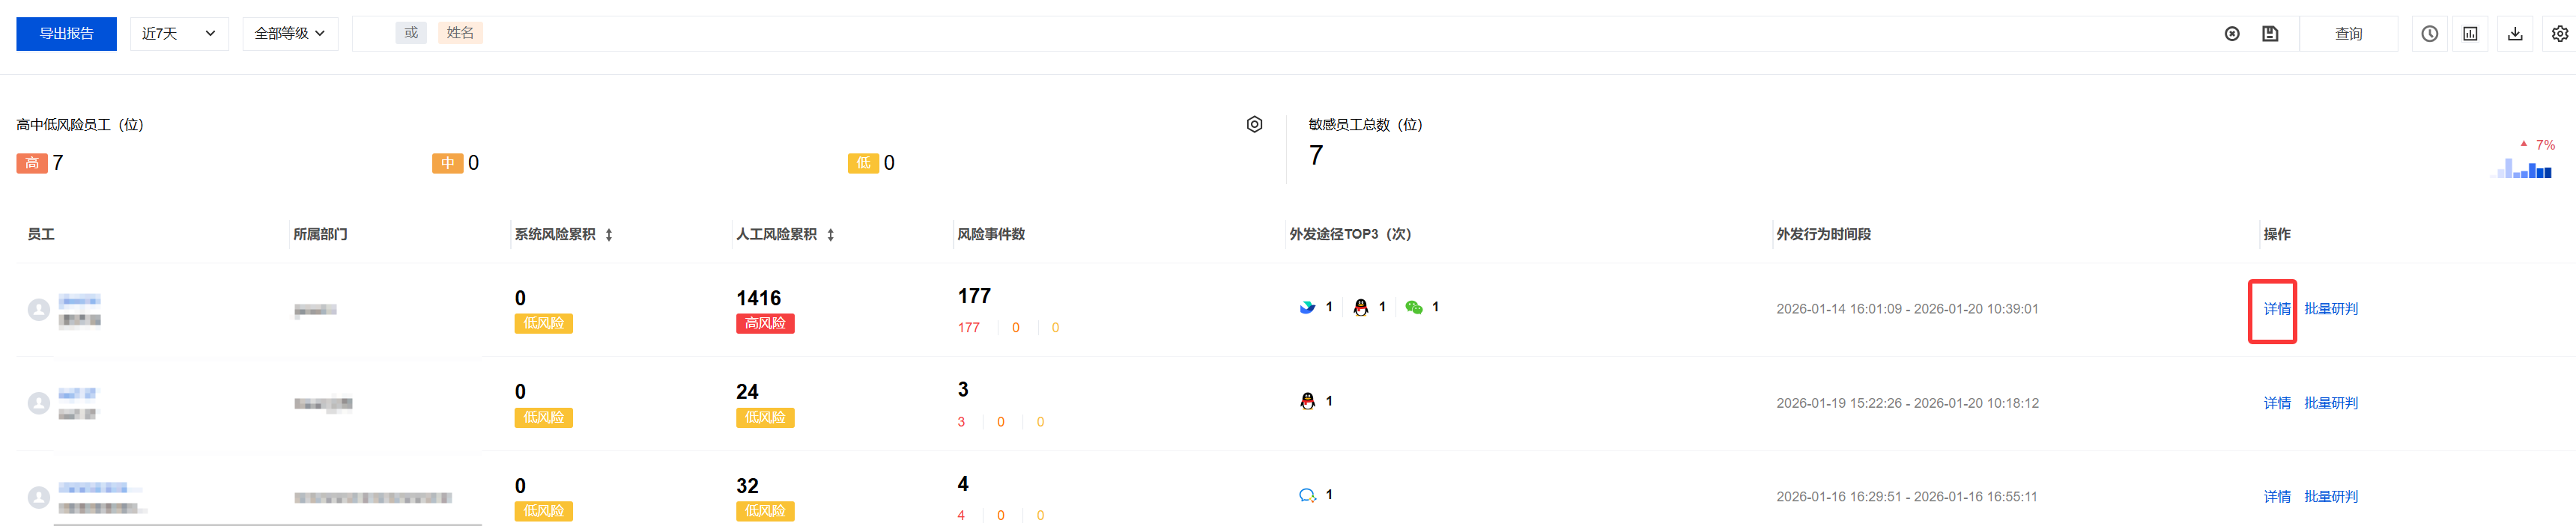
Task: Expand the 近7天 time range dropdown
Action: (179, 34)
